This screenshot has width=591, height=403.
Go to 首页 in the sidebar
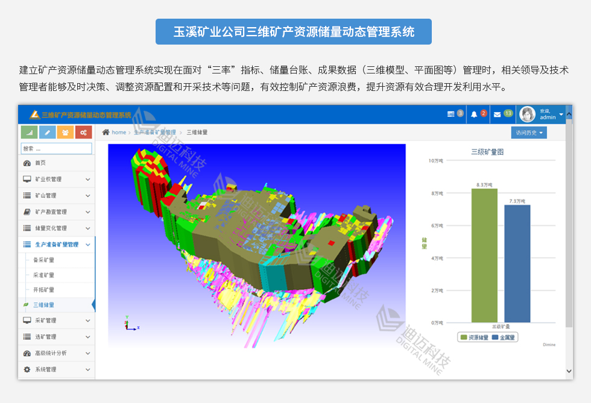(x=40, y=163)
